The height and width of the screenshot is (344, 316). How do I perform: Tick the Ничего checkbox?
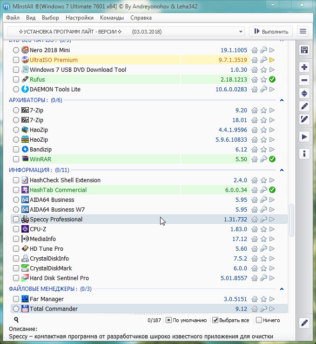(x=258, y=320)
